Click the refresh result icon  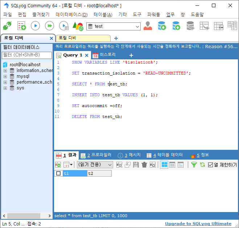pos(202,165)
